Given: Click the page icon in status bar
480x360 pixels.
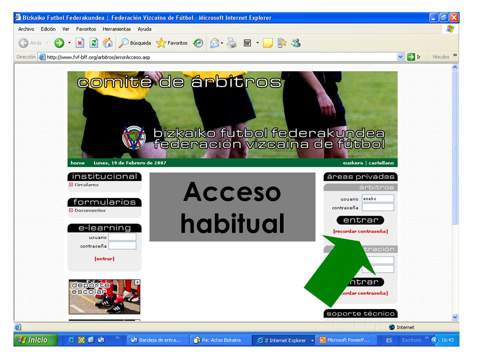Looking at the screenshot, I should pyautogui.click(x=18, y=327).
